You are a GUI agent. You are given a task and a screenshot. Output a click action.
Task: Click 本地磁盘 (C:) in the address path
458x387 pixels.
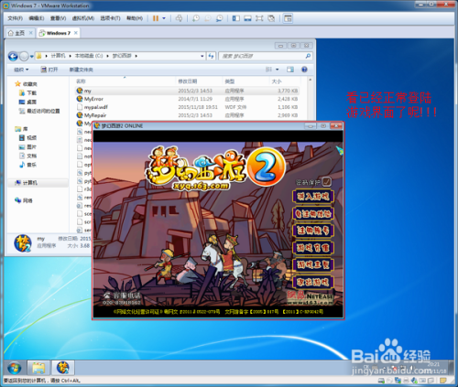pos(89,56)
